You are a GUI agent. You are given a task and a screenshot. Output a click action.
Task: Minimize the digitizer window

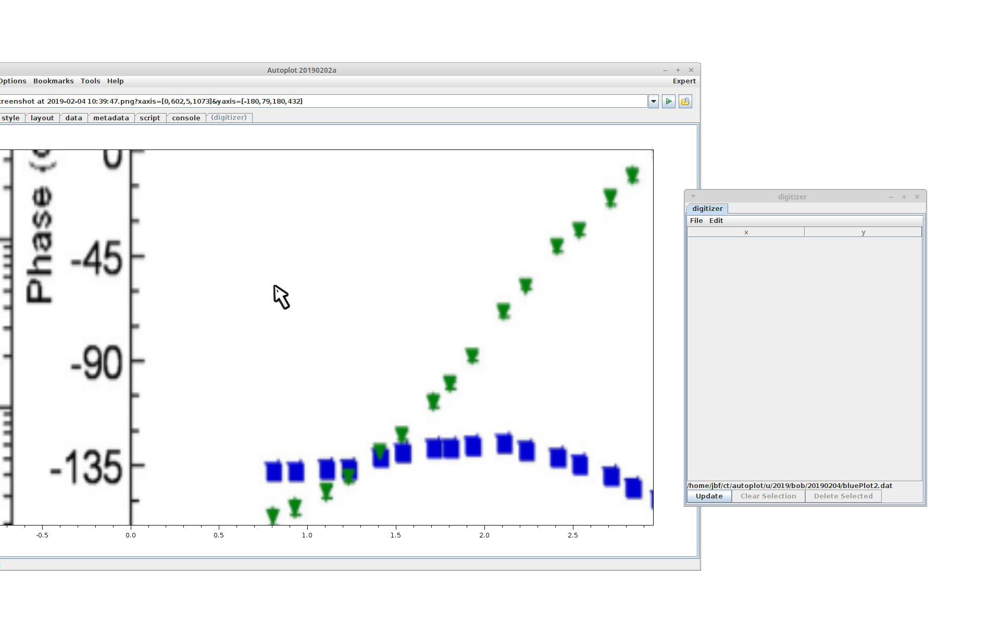(x=891, y=197)
